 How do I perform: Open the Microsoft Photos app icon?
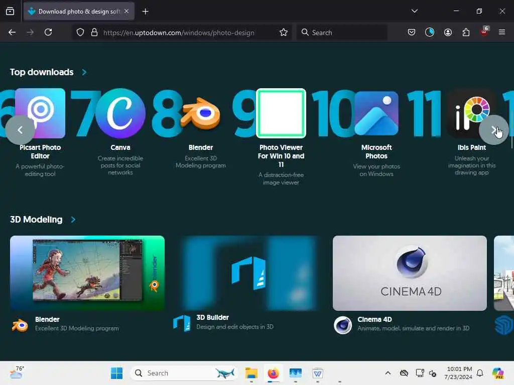(x=376, y=113)
